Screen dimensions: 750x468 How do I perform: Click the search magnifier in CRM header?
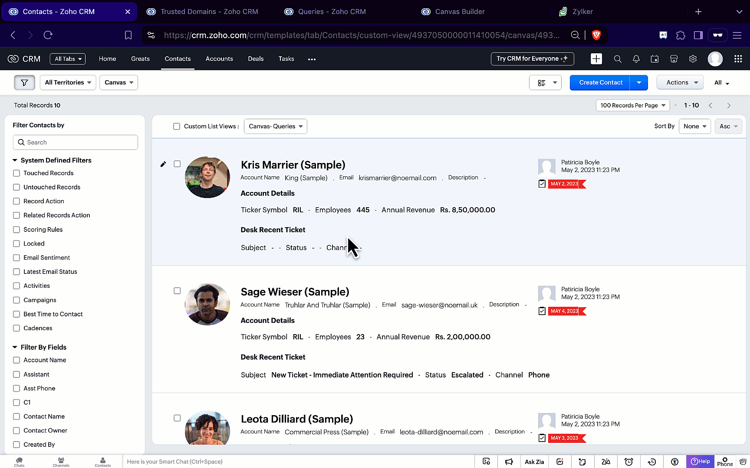[x=618, y=59]
